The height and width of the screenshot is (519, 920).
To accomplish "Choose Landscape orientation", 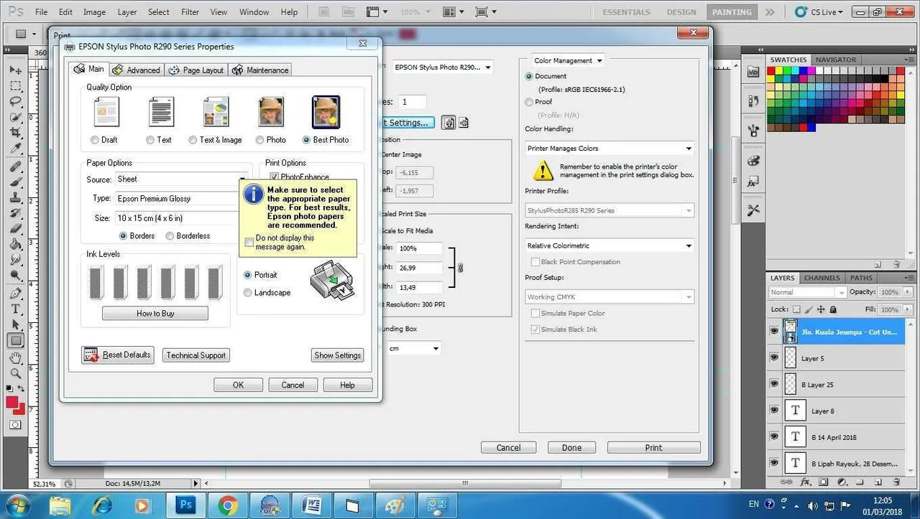I will pos(248,292).
